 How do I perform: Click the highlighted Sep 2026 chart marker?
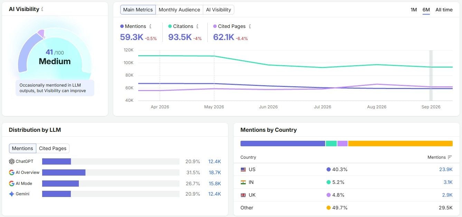(x=431, y=75)
